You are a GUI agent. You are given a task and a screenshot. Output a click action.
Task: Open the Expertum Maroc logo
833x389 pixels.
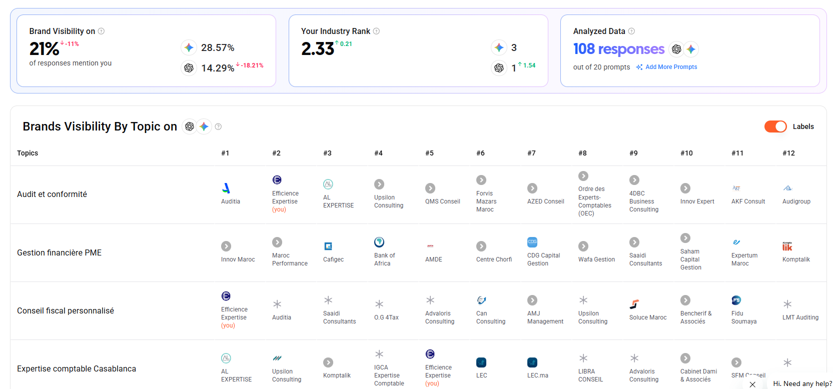[x=736, y=242]
